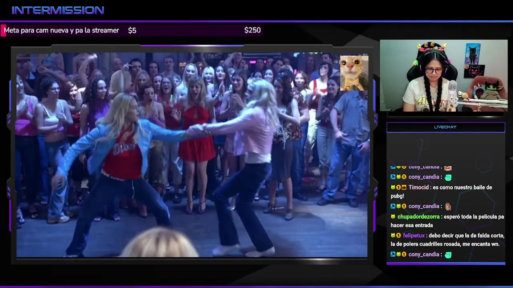Click the gold '1' badge beside felipetux

pos(398,236)
